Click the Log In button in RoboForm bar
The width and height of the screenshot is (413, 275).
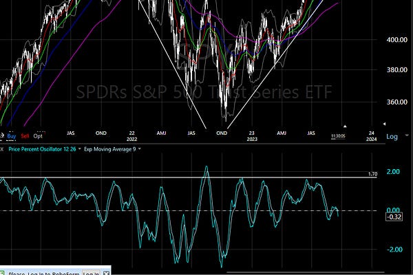click(x=91, y=273)
